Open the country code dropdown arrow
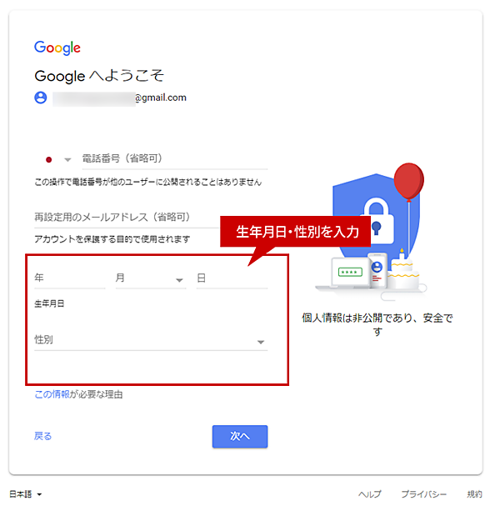The image size is (500, 506). 67,160
